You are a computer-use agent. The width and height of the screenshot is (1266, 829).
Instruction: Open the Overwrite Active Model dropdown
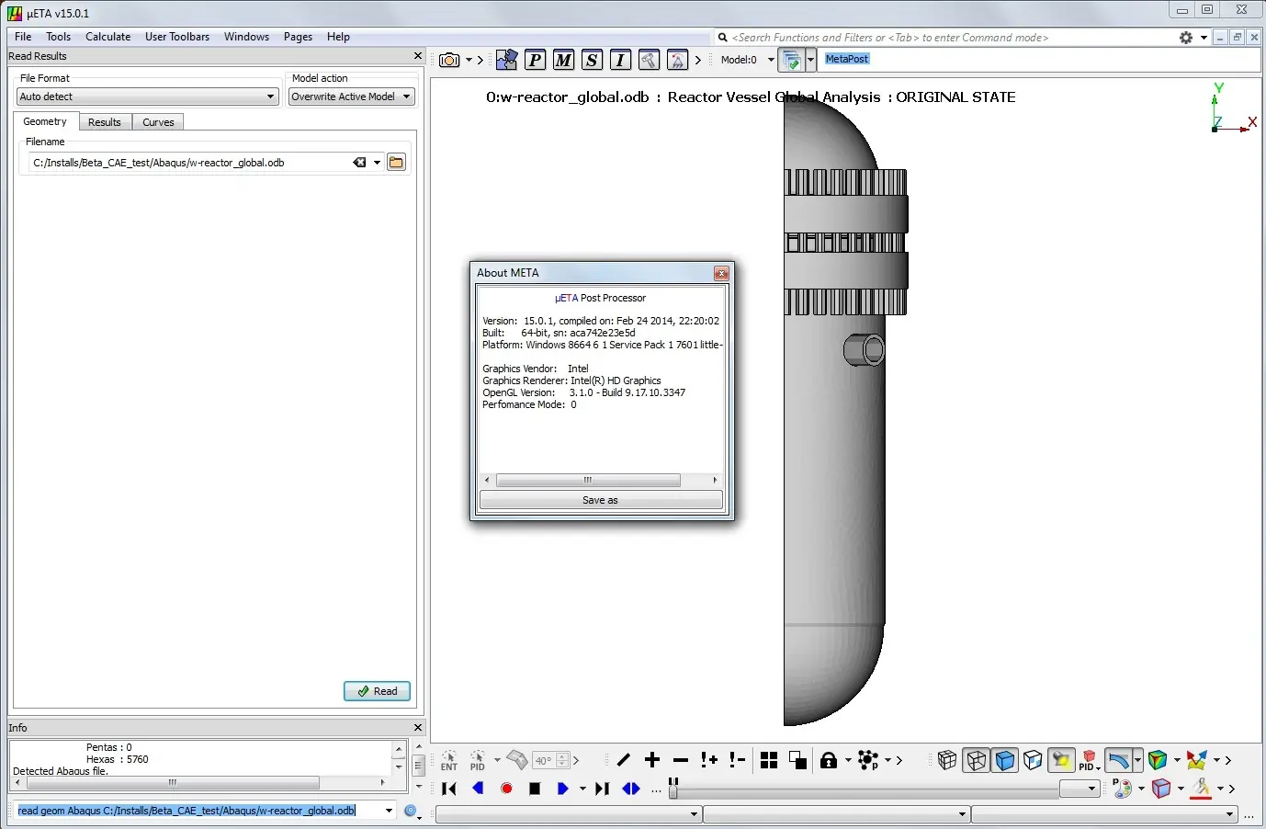352,97
